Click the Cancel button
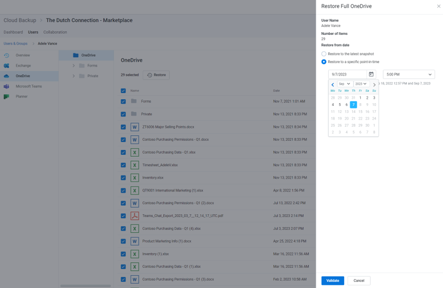 tap(359, 280)
